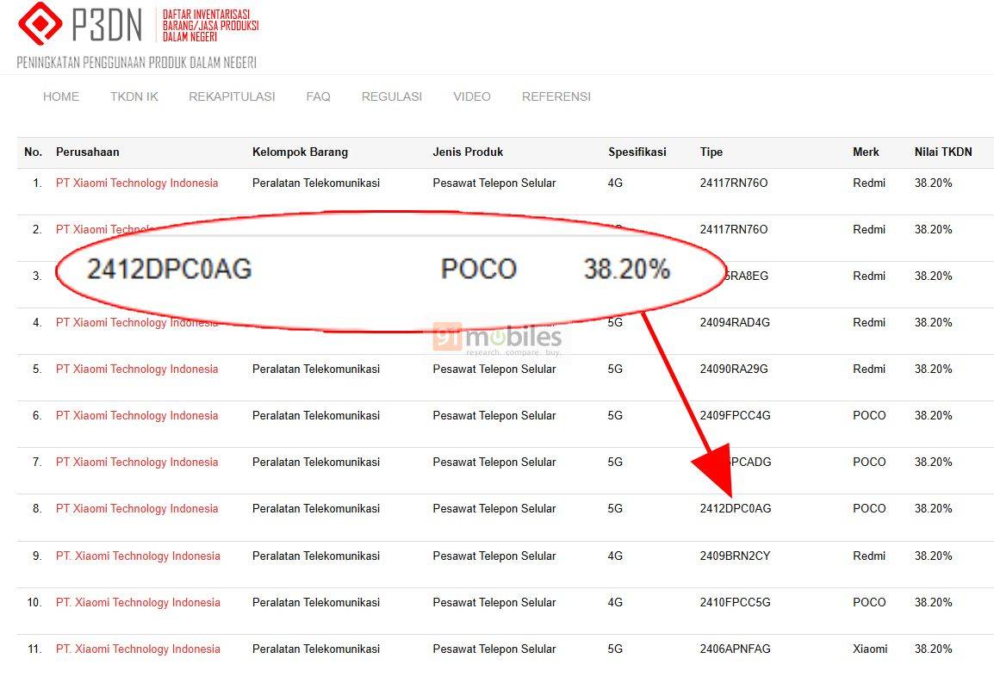Open the HOME menu item

point(61,96)
